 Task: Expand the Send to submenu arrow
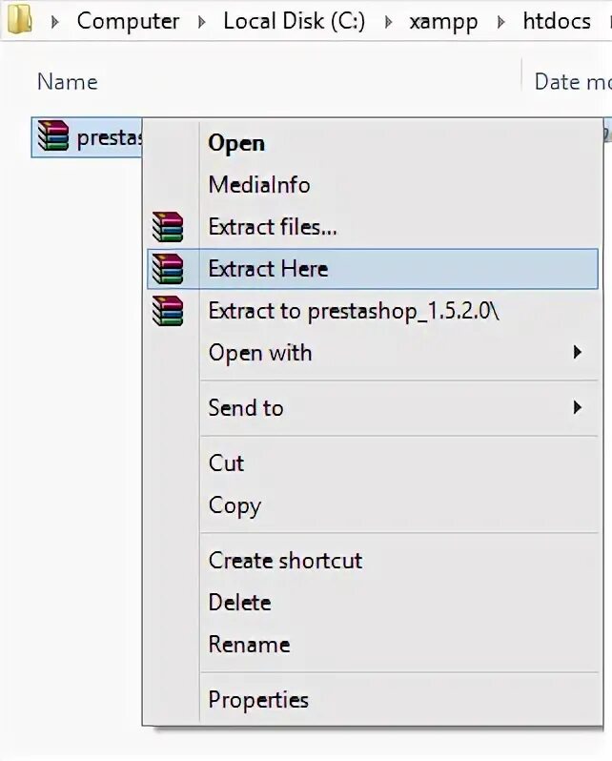click(x=577, y=407)
